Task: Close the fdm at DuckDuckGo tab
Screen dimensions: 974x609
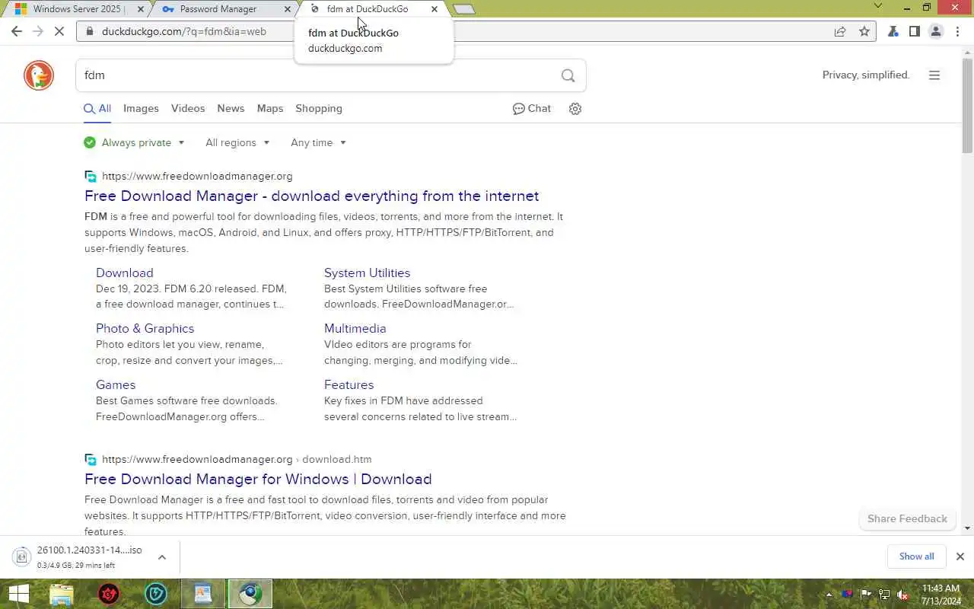Action: pos(434,9)
